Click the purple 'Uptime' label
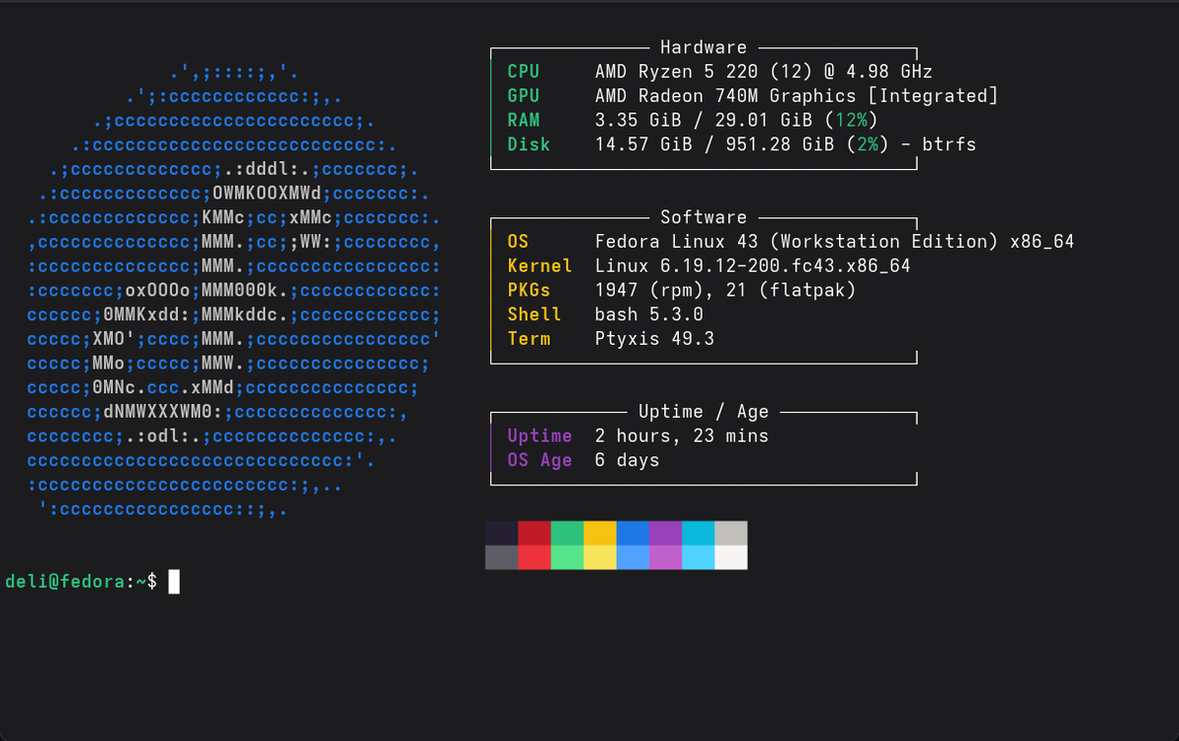 tap(539, 436)
